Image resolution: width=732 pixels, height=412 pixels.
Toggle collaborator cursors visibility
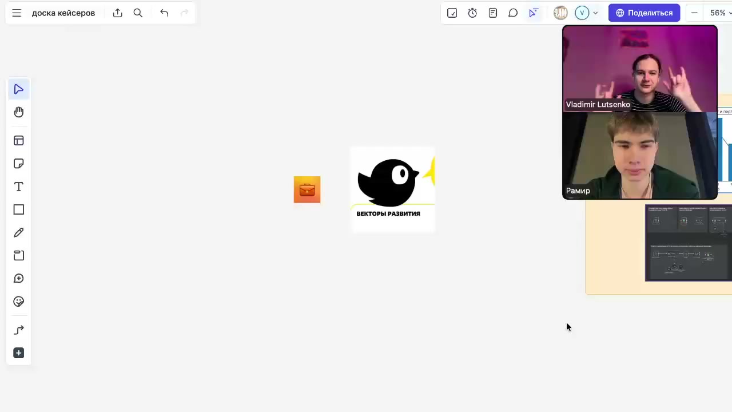coord(534,13)
